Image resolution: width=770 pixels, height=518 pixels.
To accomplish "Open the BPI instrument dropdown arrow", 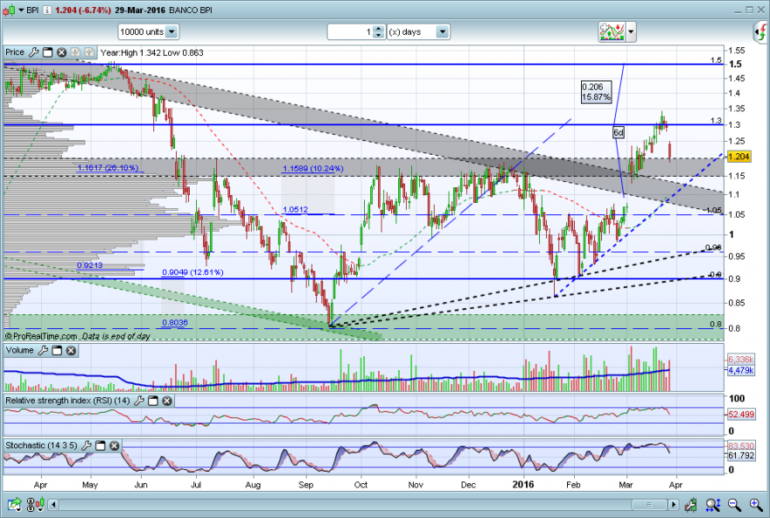I will [x=22, y=10].
